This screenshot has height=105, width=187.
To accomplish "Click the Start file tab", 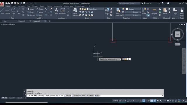I will pos(5,21).
